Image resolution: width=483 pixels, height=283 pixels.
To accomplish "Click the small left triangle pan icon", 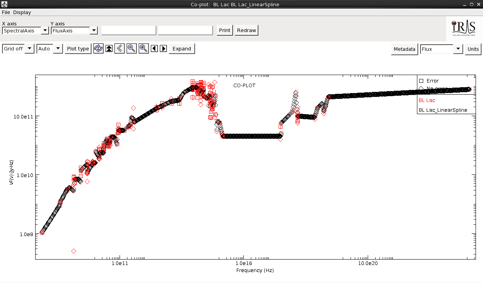I will (154, 48).
